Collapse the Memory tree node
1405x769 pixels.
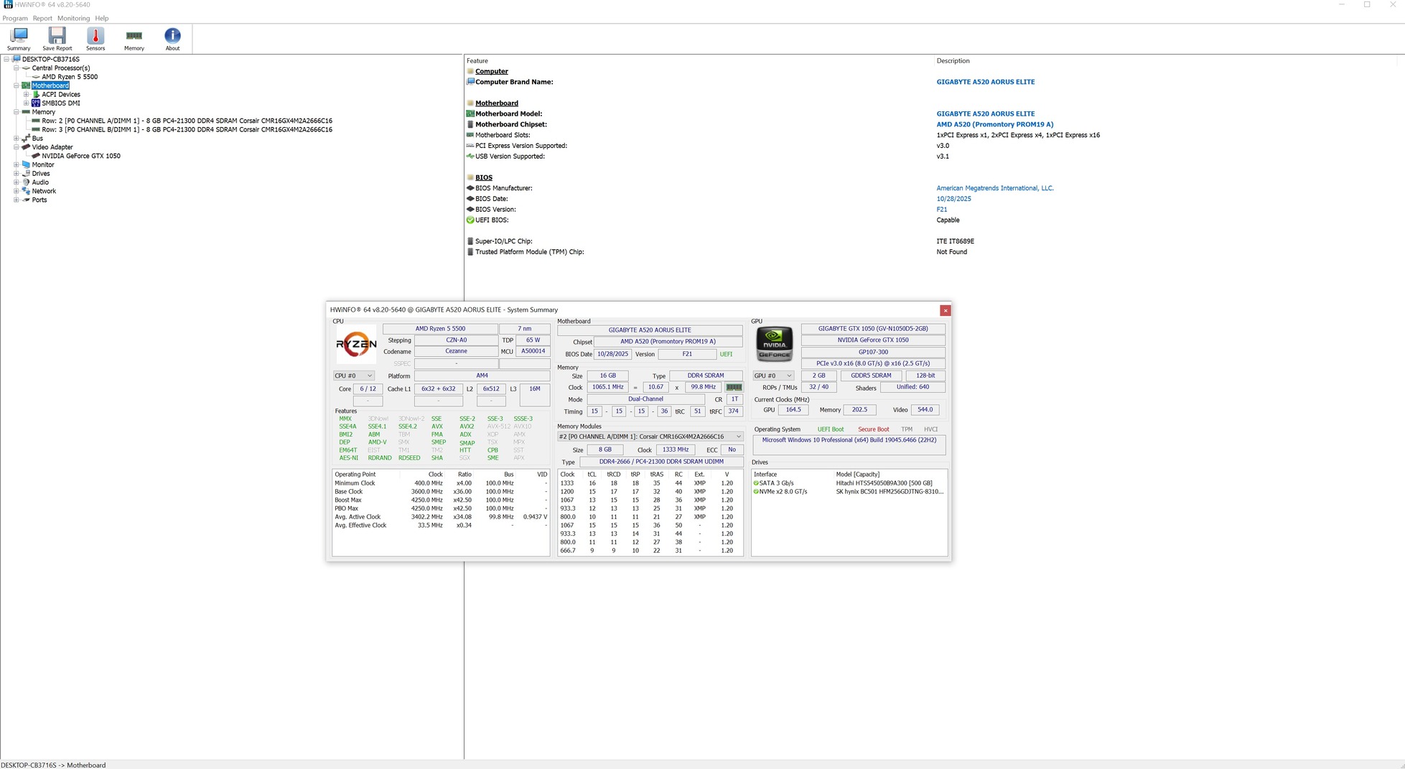click(x=17, y=112)
